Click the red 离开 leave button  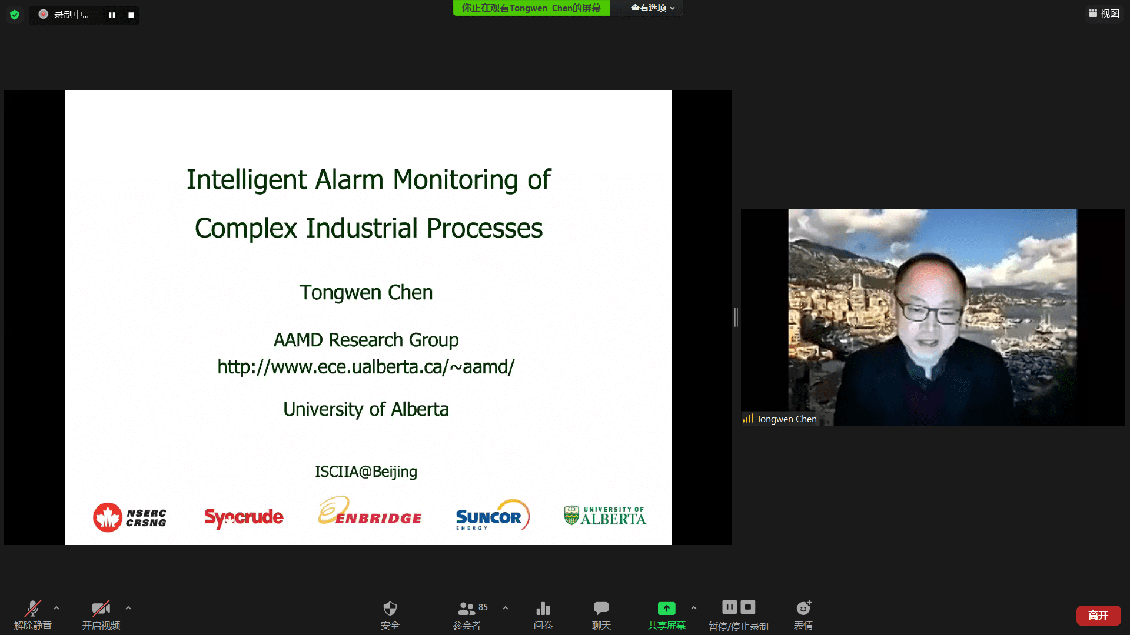(1098, 615)
